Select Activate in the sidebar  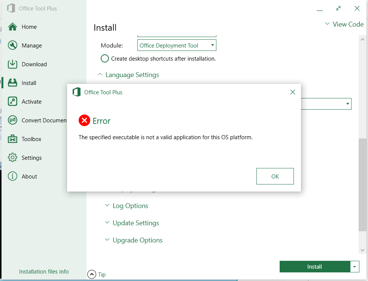31,101
